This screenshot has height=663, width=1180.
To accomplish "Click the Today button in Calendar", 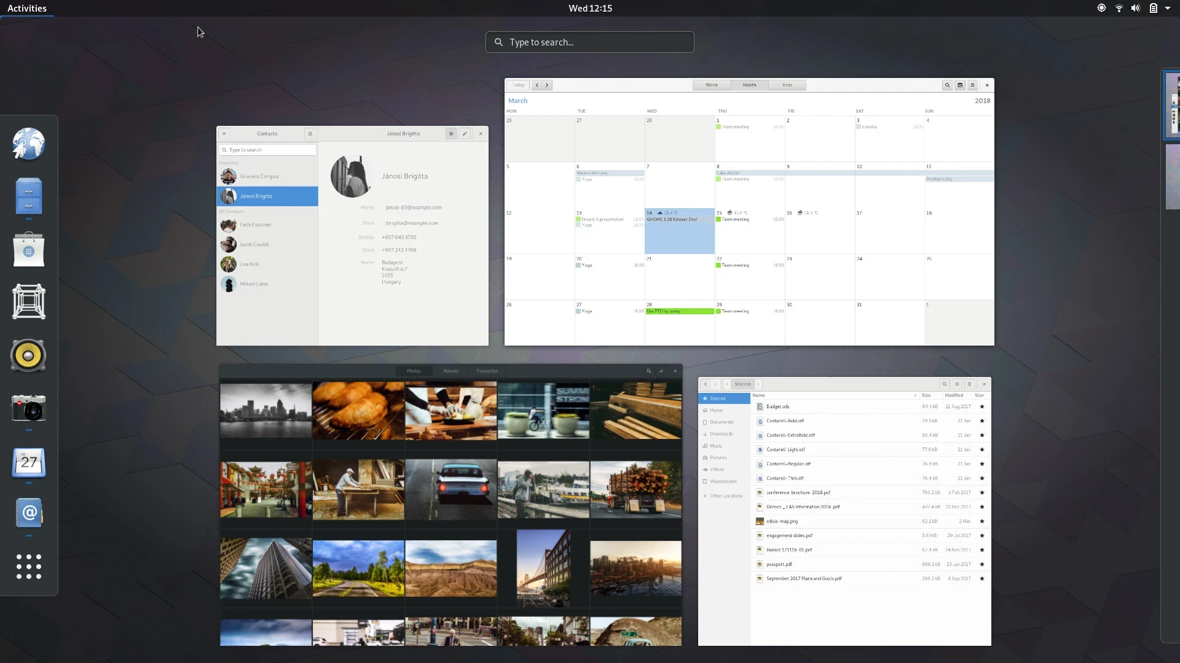I will (x=519, y=85).
